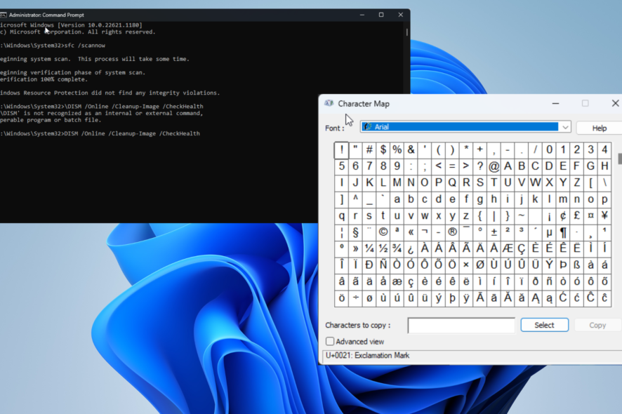
Task: Click the 'sfc /scannow' command line text
Action: click(x=84, y=46)
